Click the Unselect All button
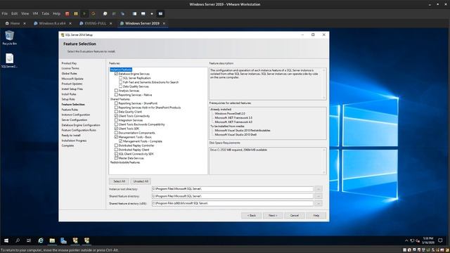Viewport: 450px width, 253px height. [x=141, y=181]
